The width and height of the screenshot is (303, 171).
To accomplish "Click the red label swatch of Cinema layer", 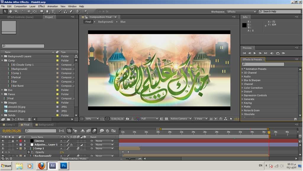I will click(20, 141).
